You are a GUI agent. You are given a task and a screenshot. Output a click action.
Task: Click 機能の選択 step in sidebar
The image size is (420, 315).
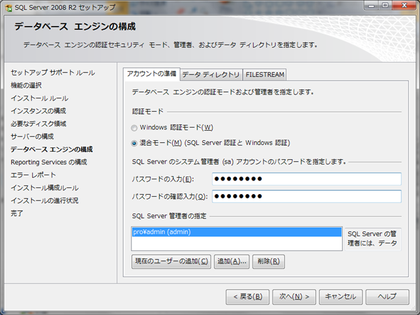(26, 85)
